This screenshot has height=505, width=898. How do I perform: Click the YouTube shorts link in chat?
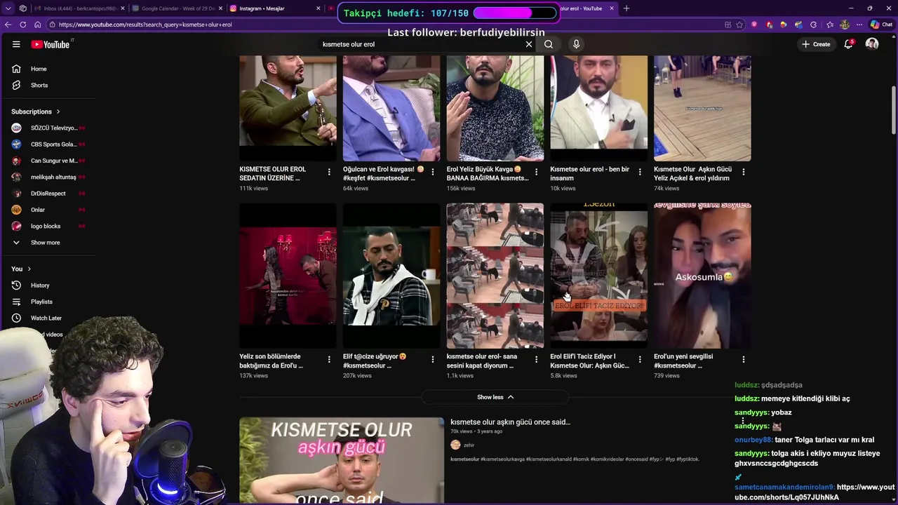[x=815, y=492]
